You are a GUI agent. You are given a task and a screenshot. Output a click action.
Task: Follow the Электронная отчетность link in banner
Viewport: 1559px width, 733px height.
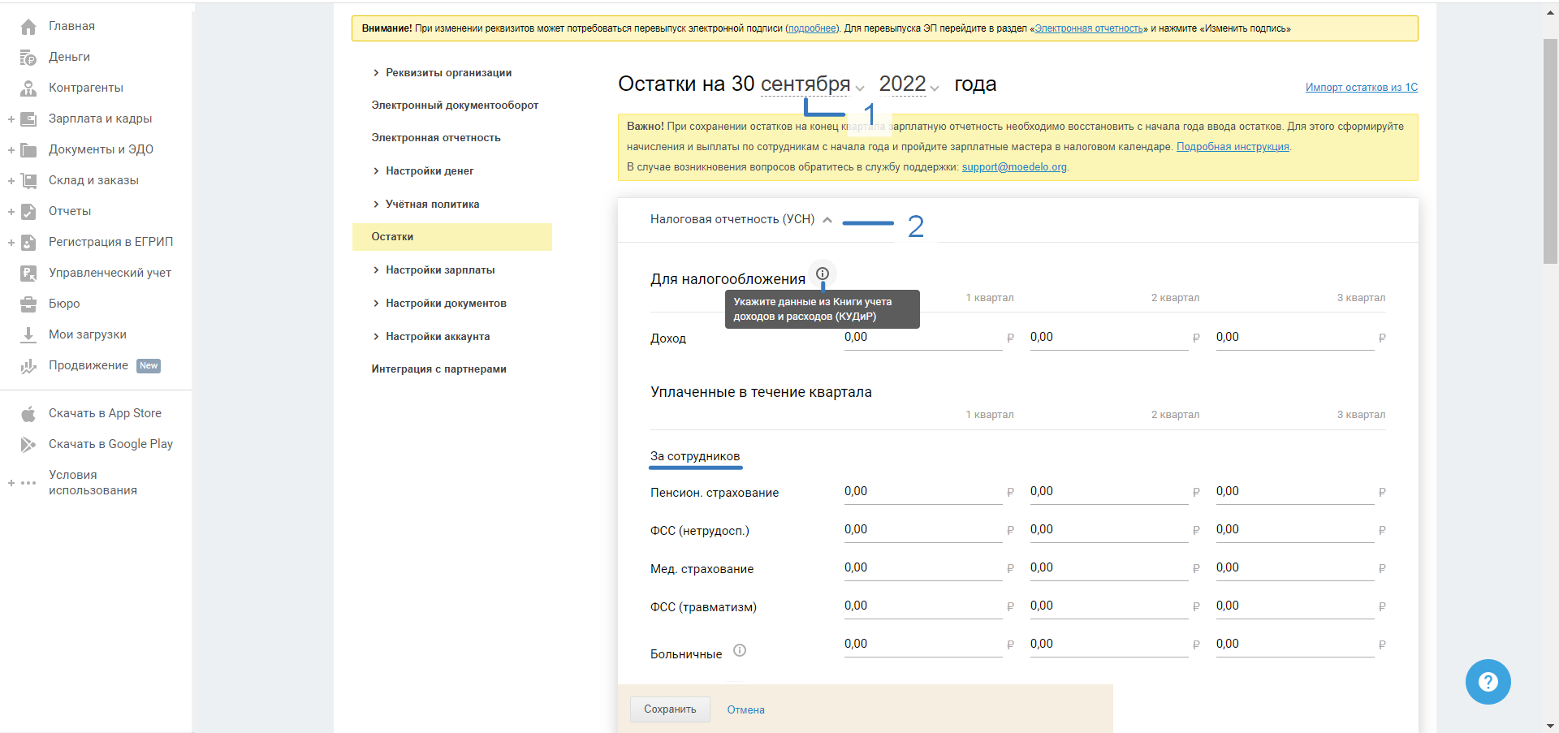(1089, 28)
